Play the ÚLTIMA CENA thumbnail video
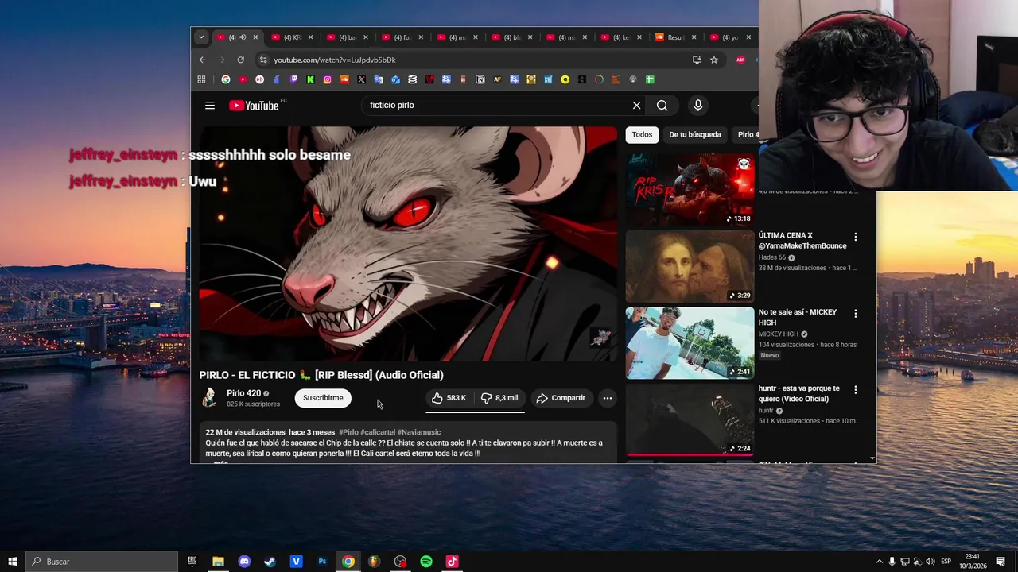1018x572 pixels. [x=690, y=266]
